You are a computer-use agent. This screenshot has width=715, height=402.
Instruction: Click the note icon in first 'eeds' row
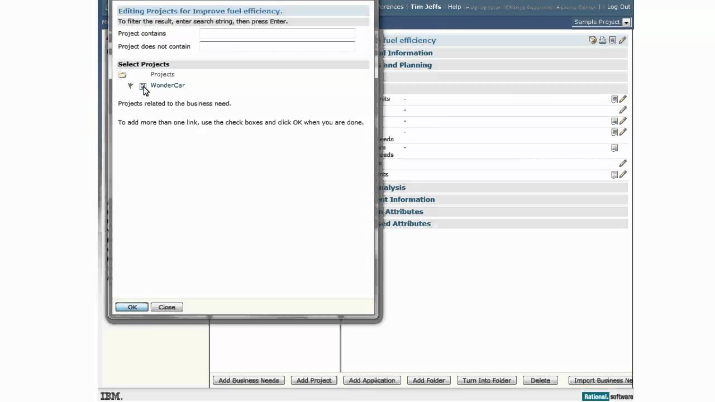pos(614,132)
